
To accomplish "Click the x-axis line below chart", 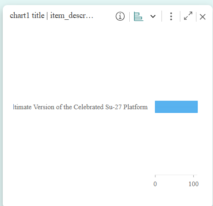I will [176, 175].
